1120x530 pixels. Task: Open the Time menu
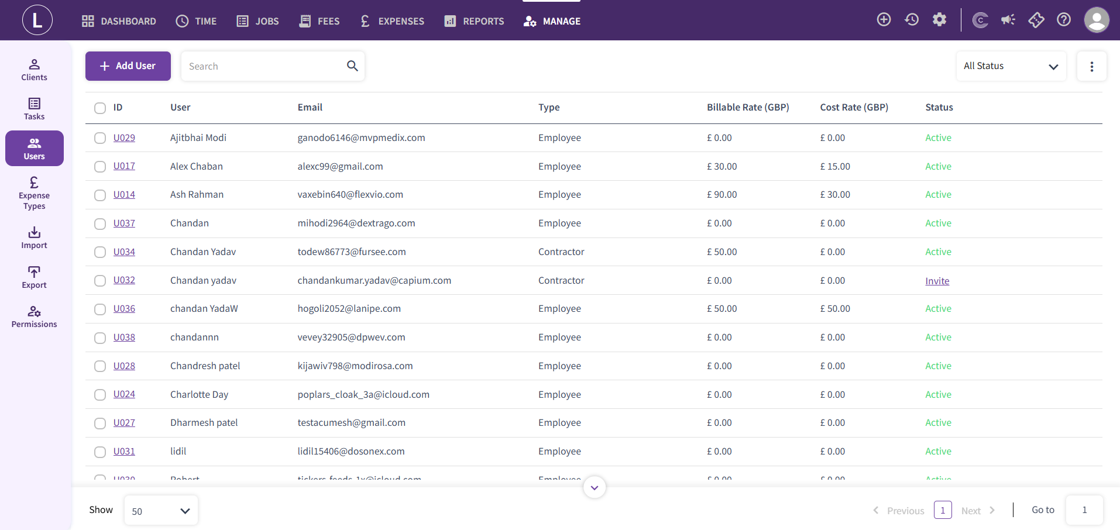196,21
